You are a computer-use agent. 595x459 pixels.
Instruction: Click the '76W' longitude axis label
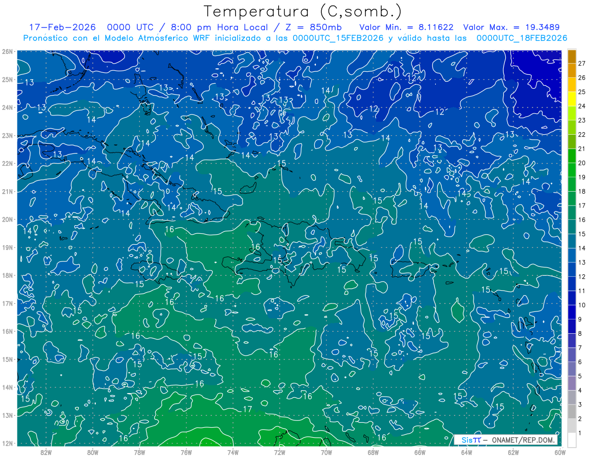[x=186, y=452]
